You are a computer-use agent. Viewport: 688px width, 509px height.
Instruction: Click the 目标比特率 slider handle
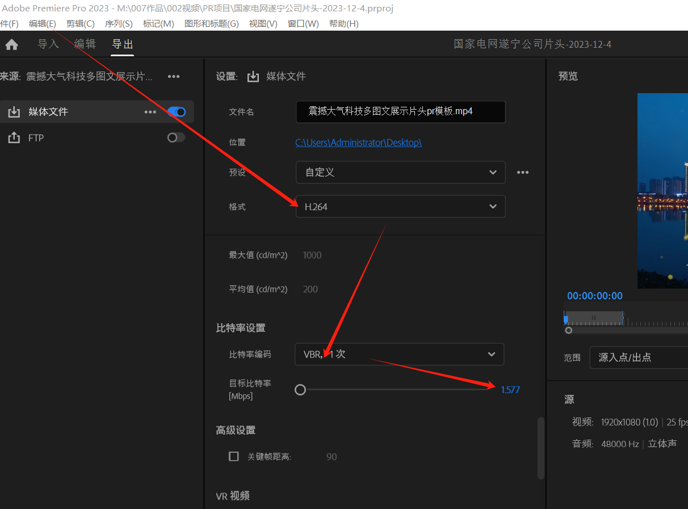point(300,390)
